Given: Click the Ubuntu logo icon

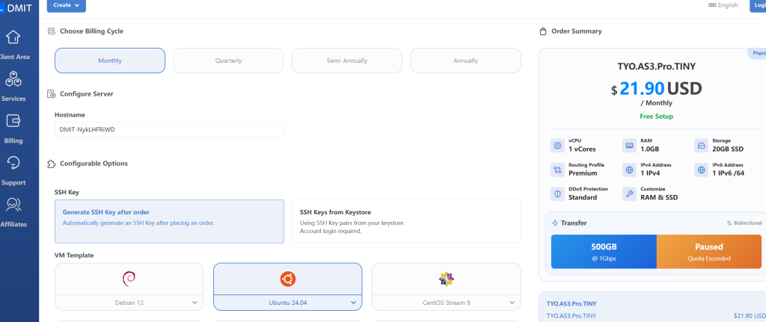Looking at the screenshot, I should click(287, 279).
